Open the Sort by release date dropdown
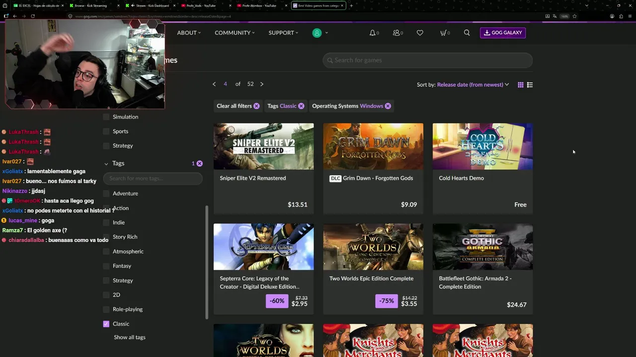636x357 pixels. [473, 85]
